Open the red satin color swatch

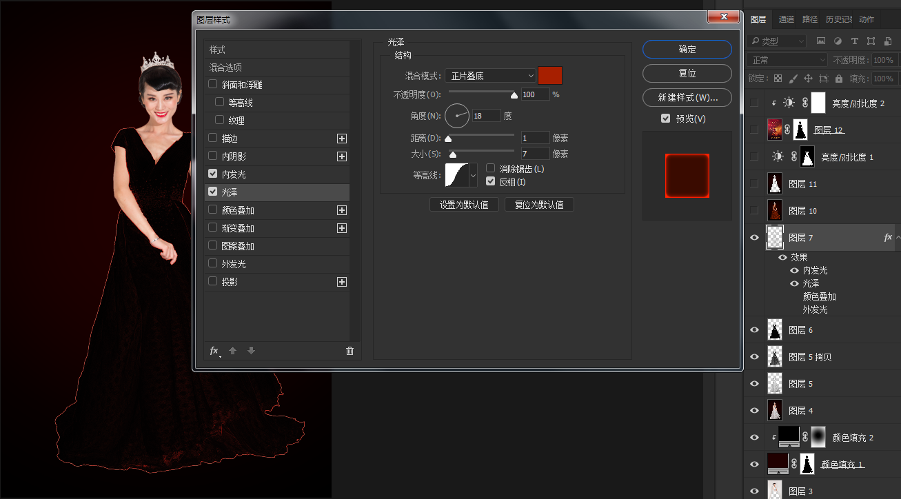550,75
